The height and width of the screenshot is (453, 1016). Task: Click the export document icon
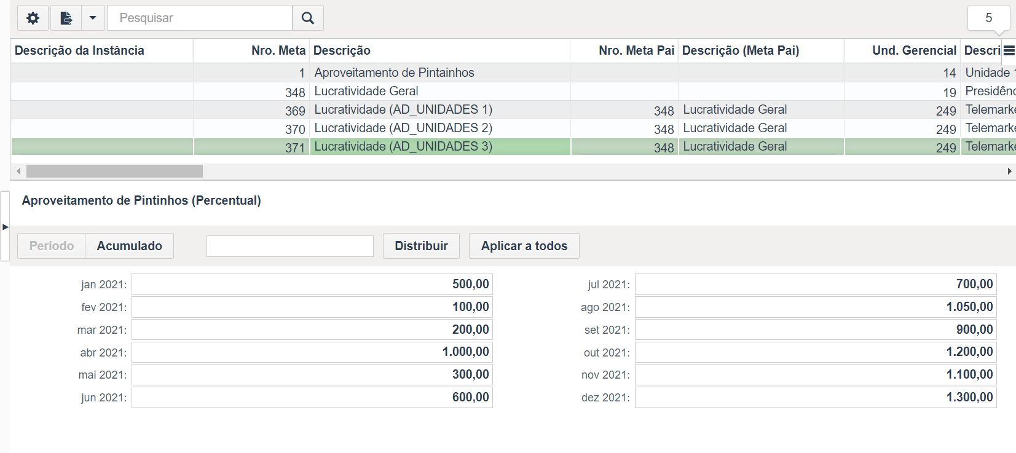pos(66,18)
